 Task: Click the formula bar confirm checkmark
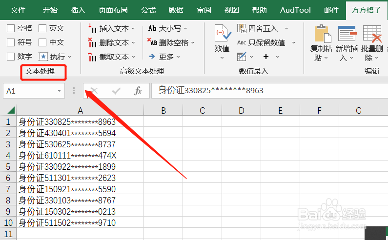116,91
